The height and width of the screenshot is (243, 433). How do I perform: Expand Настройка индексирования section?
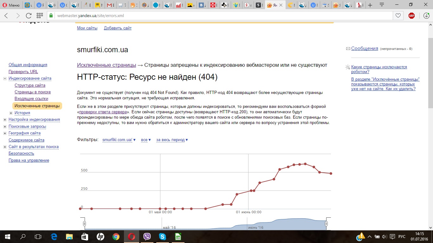pos(5,120)
